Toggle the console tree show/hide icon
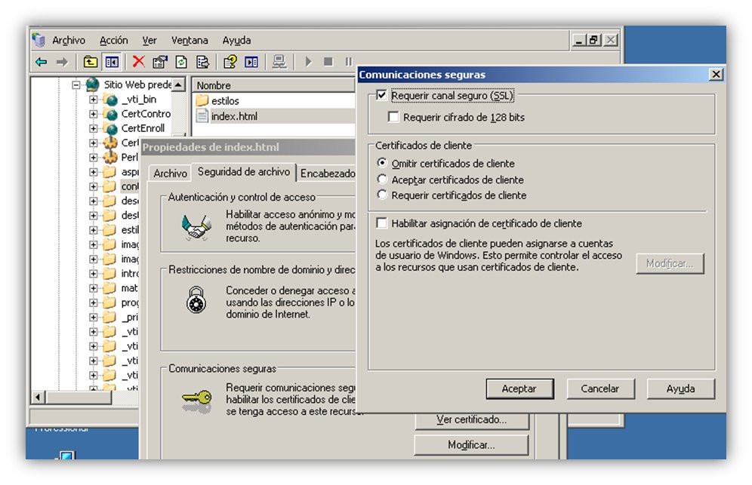Image resolution: width=752 pixels, height=485 pixels. 112,62
